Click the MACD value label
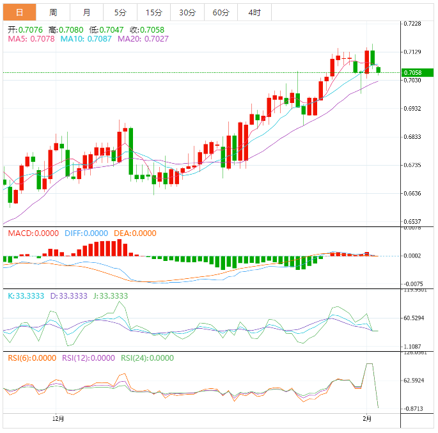Screen dimensions: 438x433 click(33, 233)
